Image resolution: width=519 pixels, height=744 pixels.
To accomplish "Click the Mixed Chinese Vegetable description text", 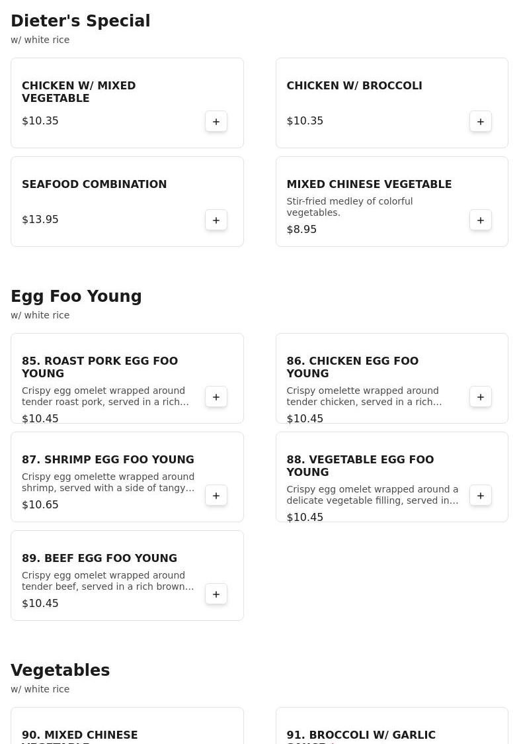I will pos(349,207).
